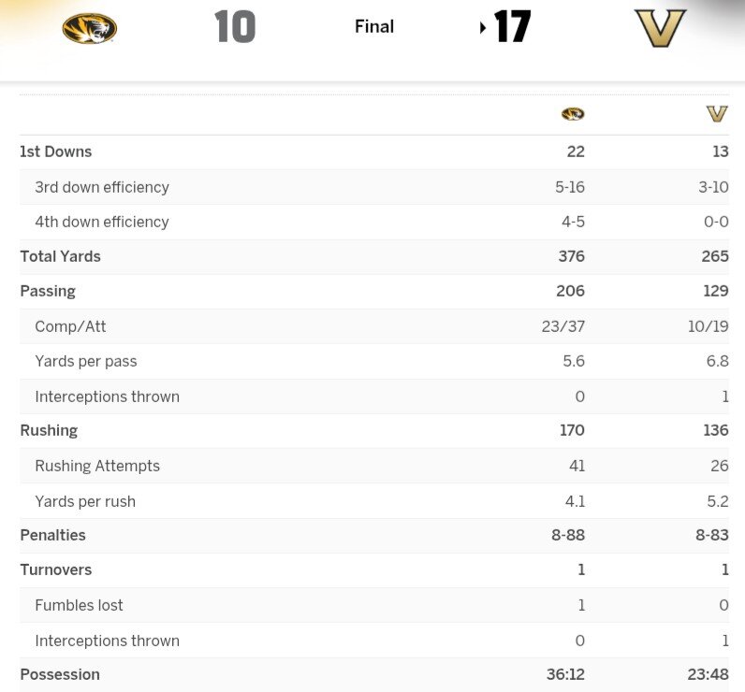
Task: Click the Passing stat category label
Action: (48, 291)
